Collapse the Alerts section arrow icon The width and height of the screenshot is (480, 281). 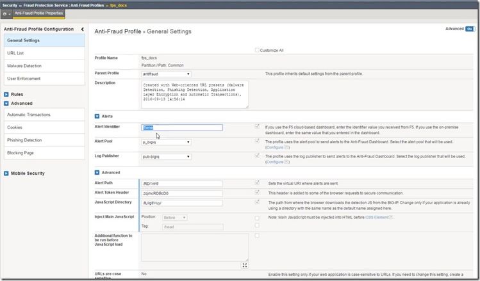pyautogui.click(x=97, y=116)
